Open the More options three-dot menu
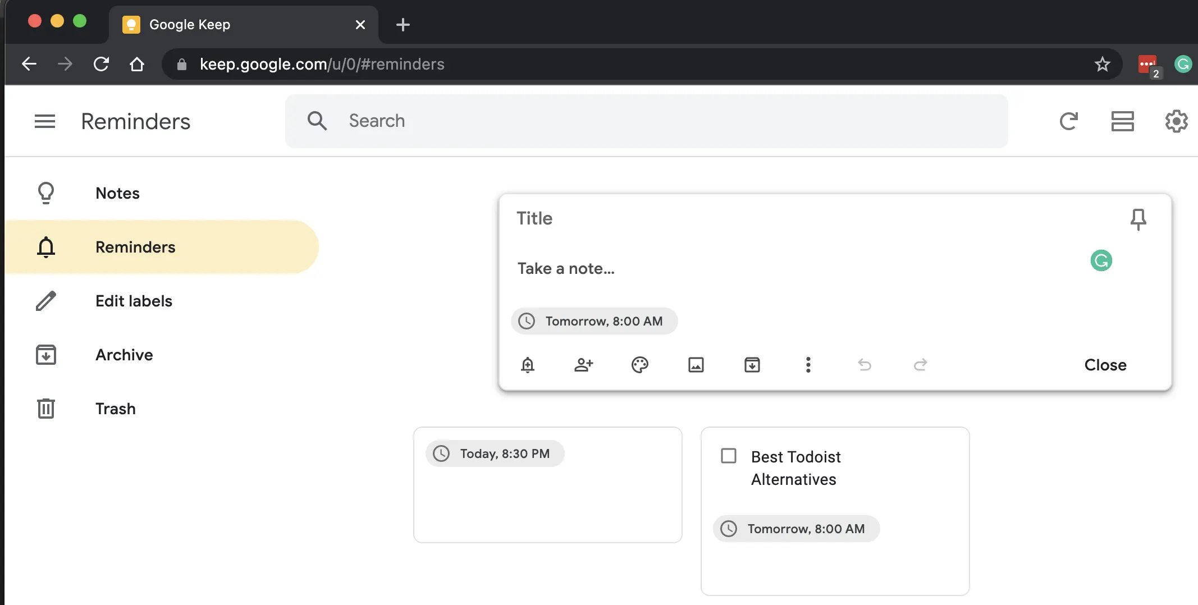Image resolution: width=1198 pixels, height=605 pixels. [x=808, y=365]
